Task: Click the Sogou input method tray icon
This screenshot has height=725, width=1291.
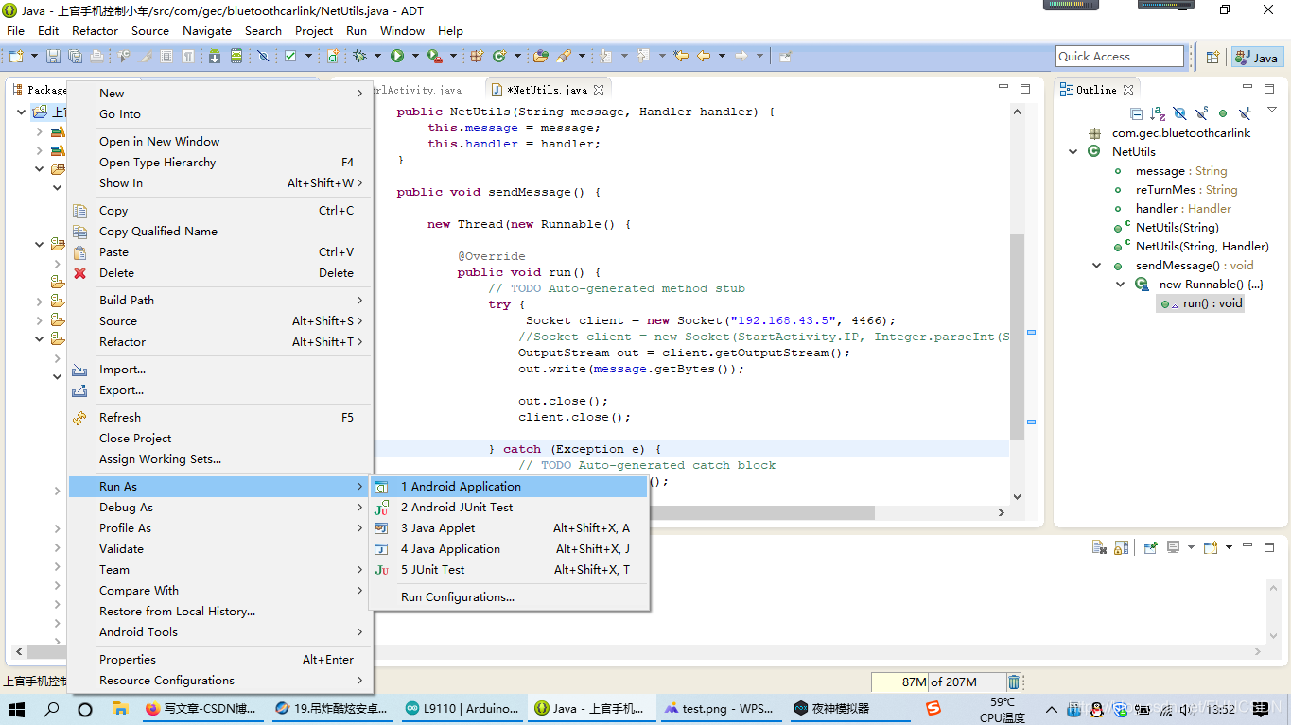Action: (x=933, y=708)
